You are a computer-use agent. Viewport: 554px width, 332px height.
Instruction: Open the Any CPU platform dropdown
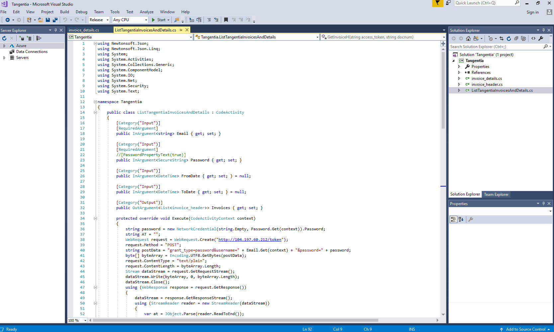coord(130,20)
